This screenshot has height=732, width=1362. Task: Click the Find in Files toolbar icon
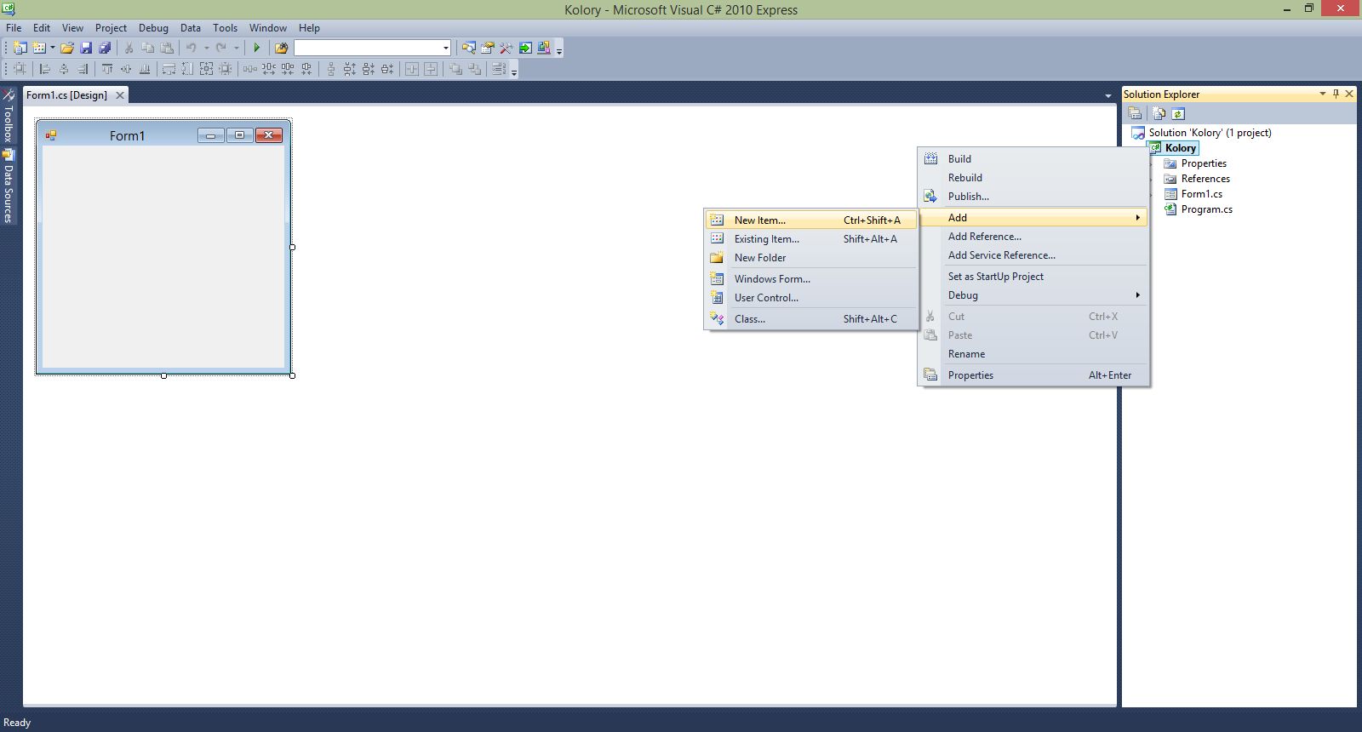(281, 48)
